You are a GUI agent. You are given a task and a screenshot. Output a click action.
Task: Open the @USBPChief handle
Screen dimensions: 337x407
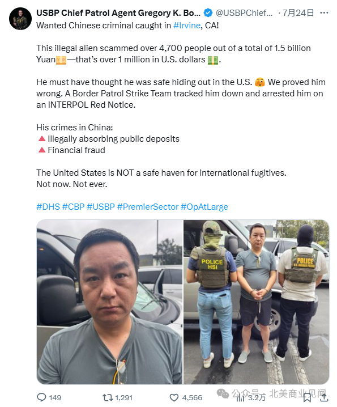tap(244, 12)
